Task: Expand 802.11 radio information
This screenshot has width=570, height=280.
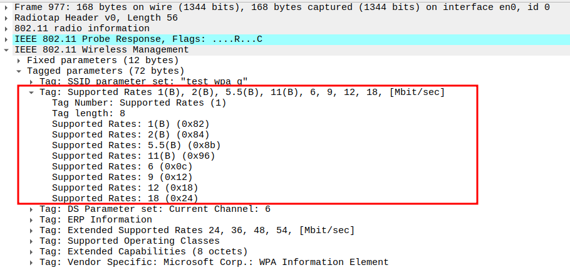Action: (6, 28)
